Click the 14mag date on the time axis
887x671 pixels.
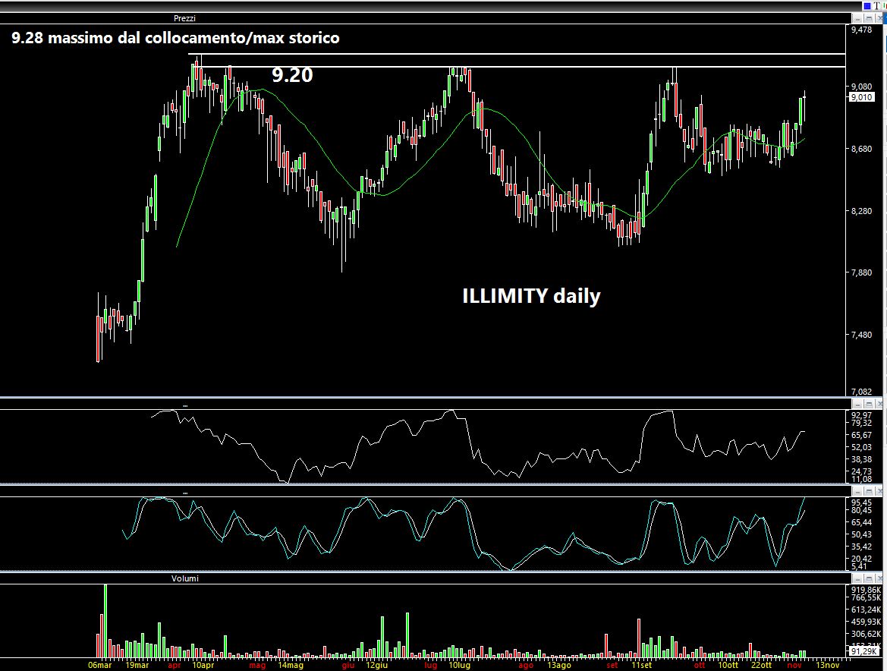click(x=291, y=666)
